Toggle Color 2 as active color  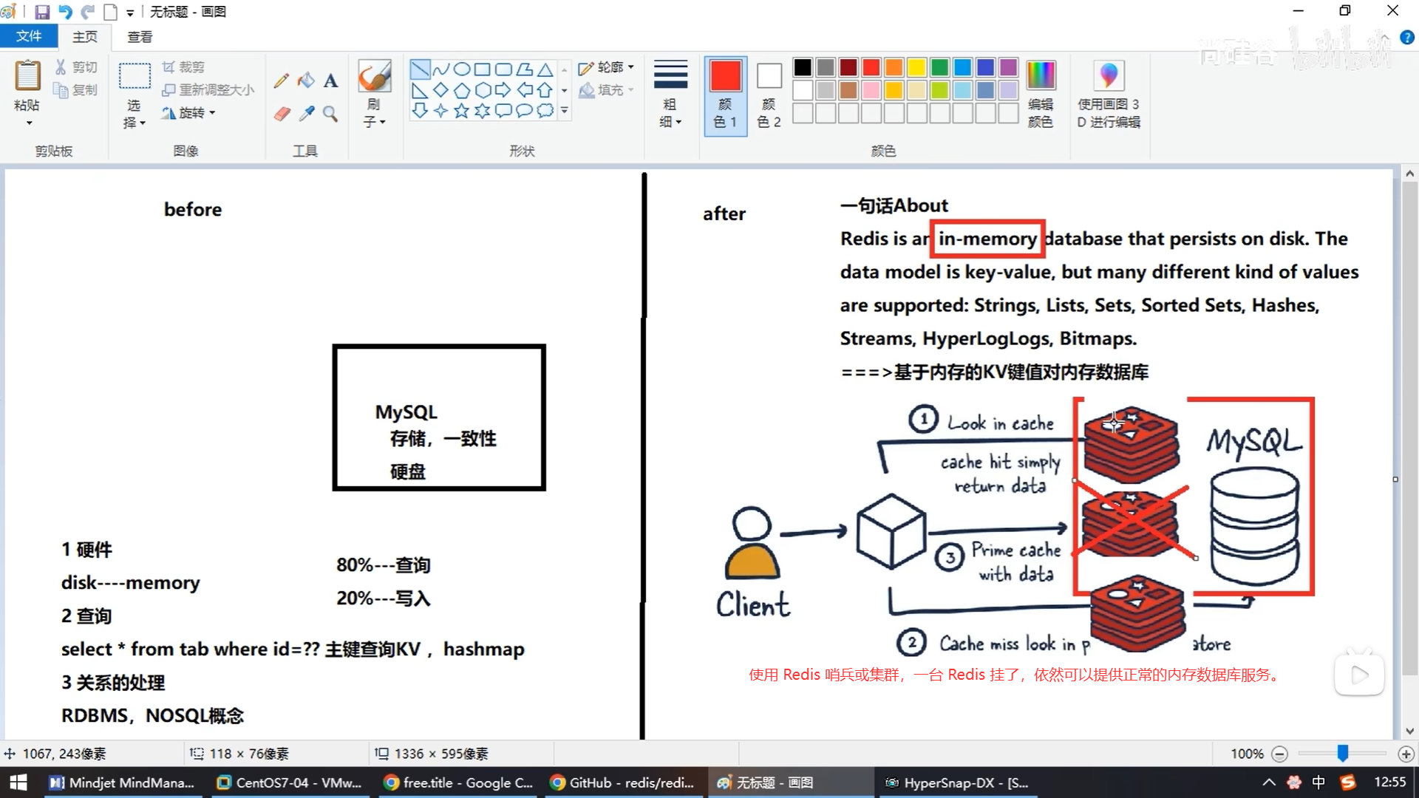(769, 95)
